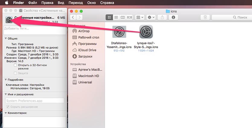This screenshot has height=128, width=252.
Task: Collapse the Общие section
Action: [6, 39]
